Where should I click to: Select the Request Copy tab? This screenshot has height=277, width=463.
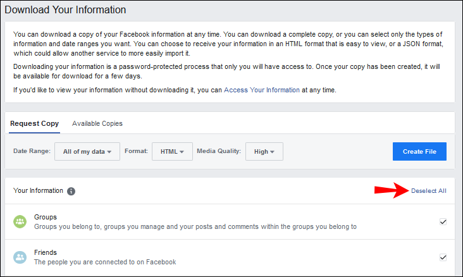click(x=35, y=123)
